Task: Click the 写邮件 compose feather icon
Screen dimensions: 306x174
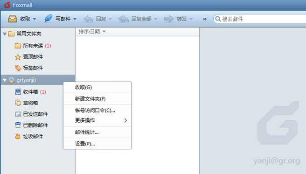Action: 49,19
